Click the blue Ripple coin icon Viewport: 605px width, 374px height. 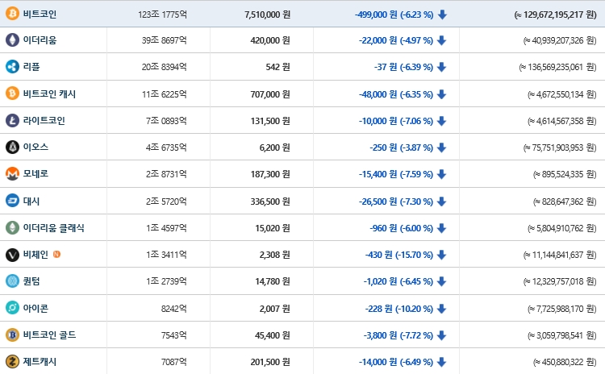tap(12, 67)
